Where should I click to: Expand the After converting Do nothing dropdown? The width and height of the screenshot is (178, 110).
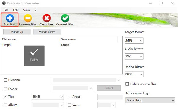150,100
